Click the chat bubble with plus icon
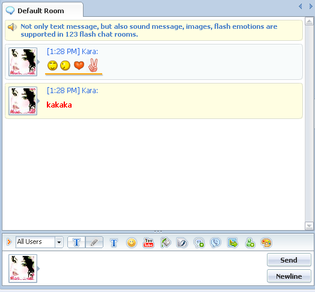Image resolution: width=315 pixels, height=292 pixels. pos(199,243)
